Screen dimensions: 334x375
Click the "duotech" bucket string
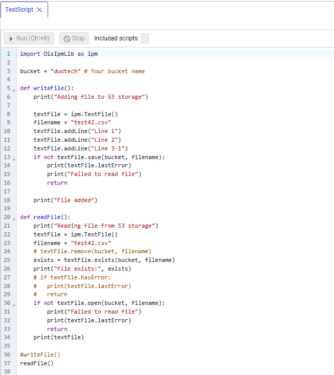click(65, 71)
